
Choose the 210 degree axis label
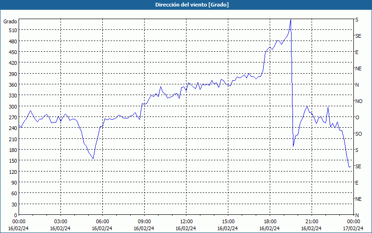13,139
